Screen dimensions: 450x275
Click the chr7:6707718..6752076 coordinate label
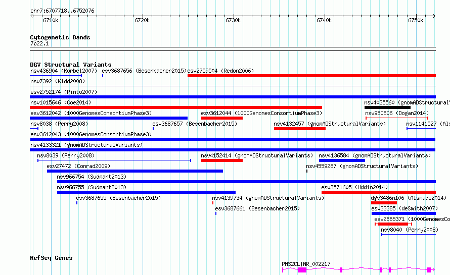click(x=62, y=11)
